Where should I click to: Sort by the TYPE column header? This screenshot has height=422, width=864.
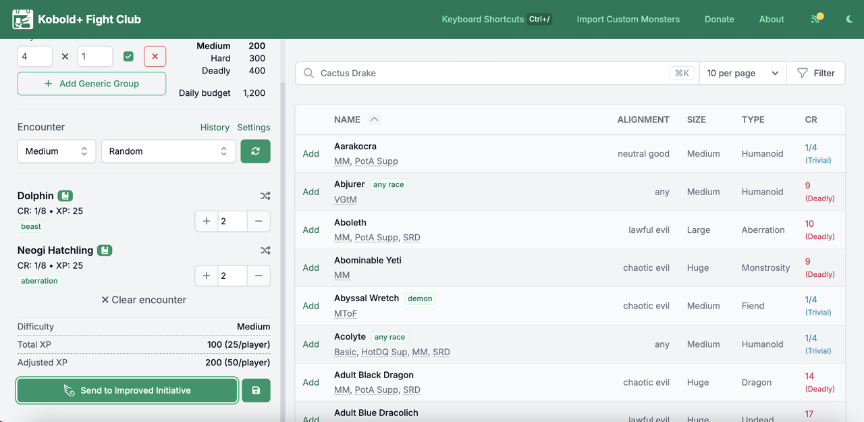point(753,120)
